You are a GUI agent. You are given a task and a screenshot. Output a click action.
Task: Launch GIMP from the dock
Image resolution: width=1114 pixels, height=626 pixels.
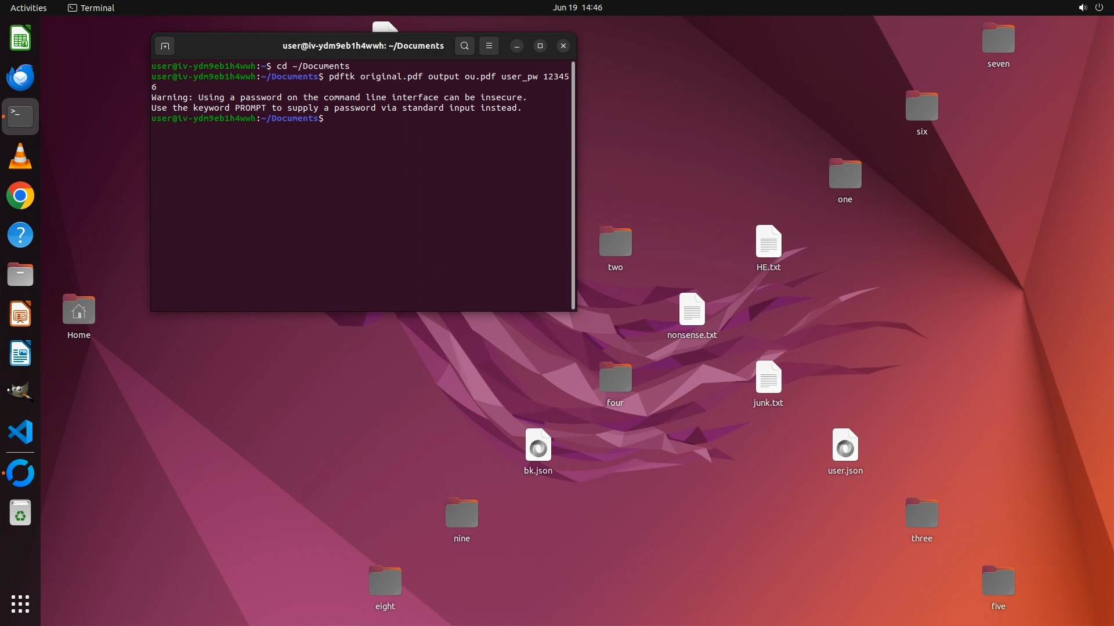tap(20, 392)
